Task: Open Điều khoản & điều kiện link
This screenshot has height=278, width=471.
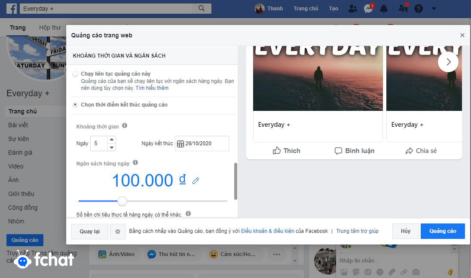Action: (x=267, y=231)
